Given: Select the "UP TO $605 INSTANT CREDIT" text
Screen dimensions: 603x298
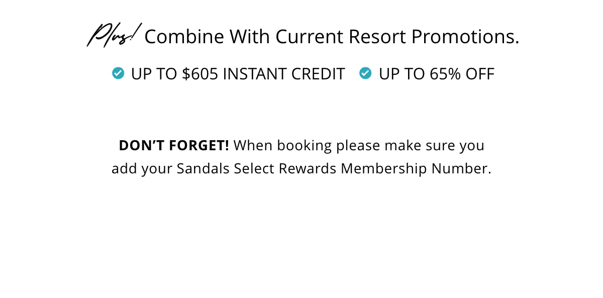Looking at the screenshot, I should [x=238, y=74].
